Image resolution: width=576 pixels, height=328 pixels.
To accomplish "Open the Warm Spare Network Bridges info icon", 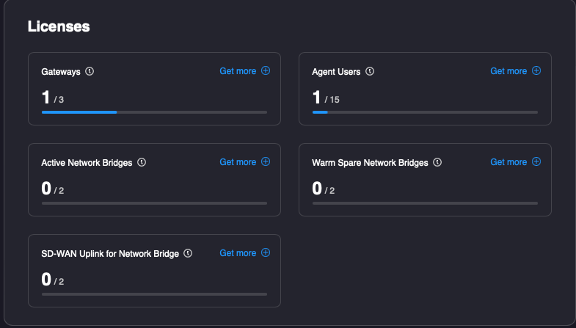I will [437, 163].
